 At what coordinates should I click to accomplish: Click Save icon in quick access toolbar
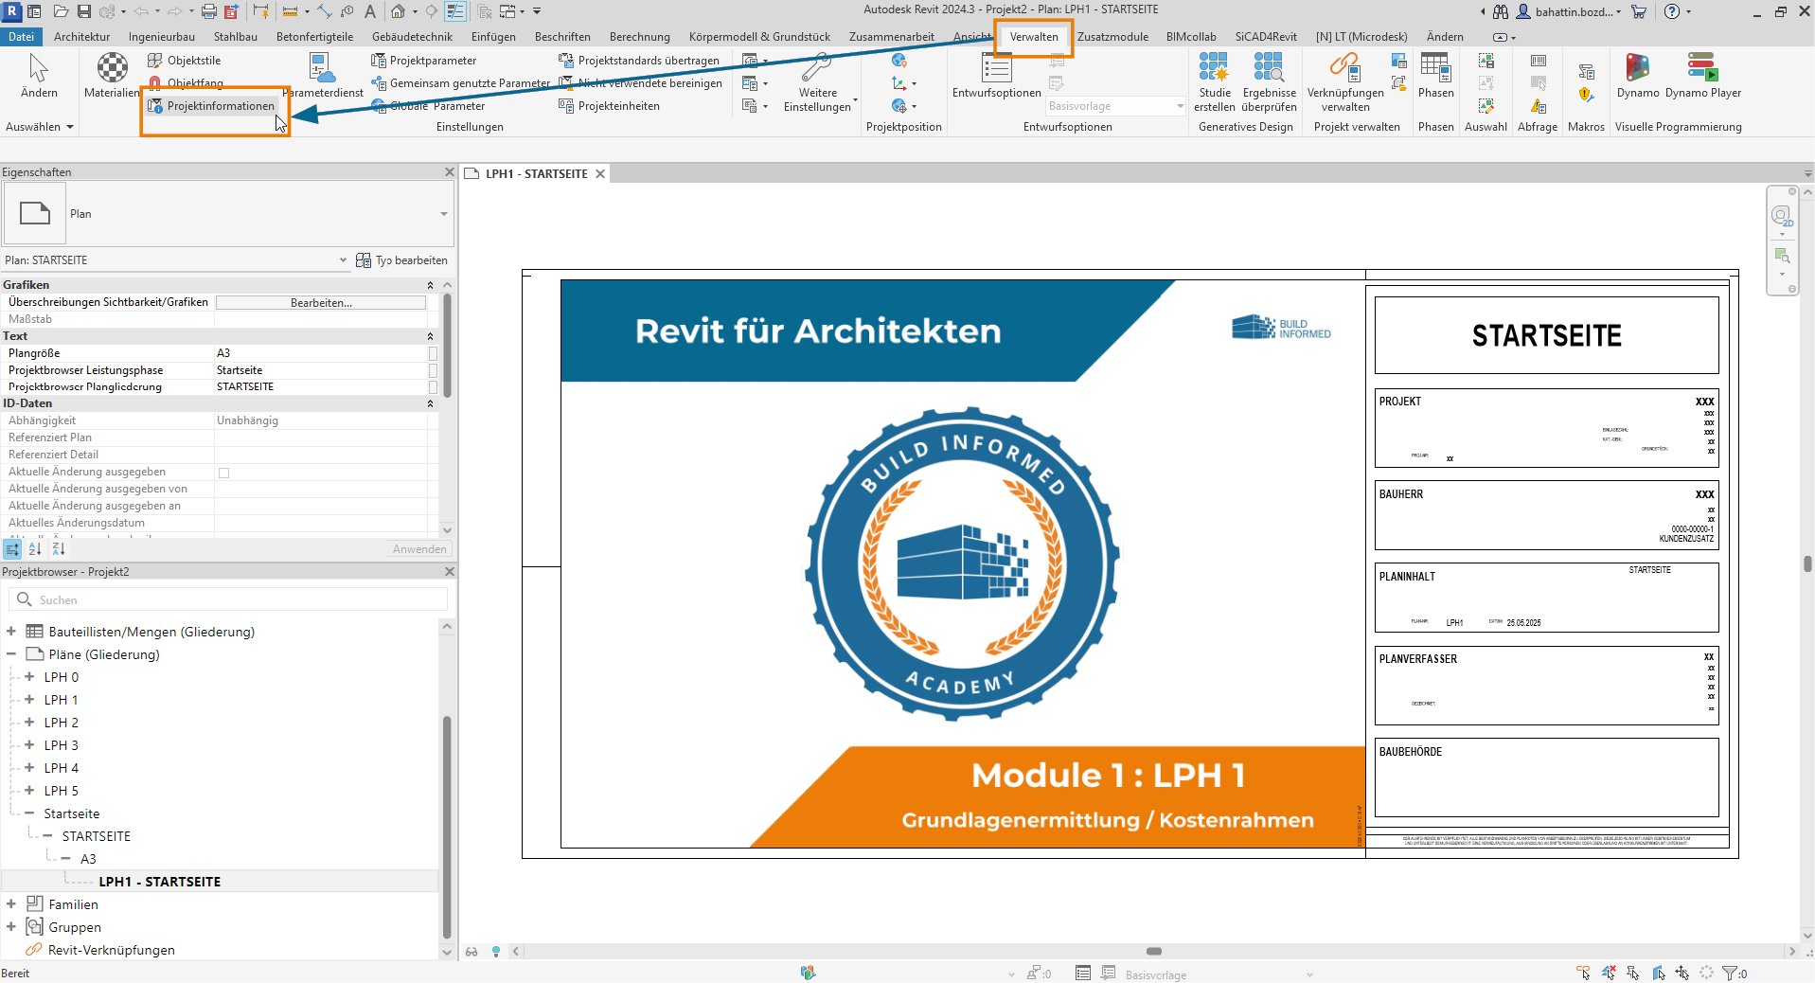click(83, 11)
